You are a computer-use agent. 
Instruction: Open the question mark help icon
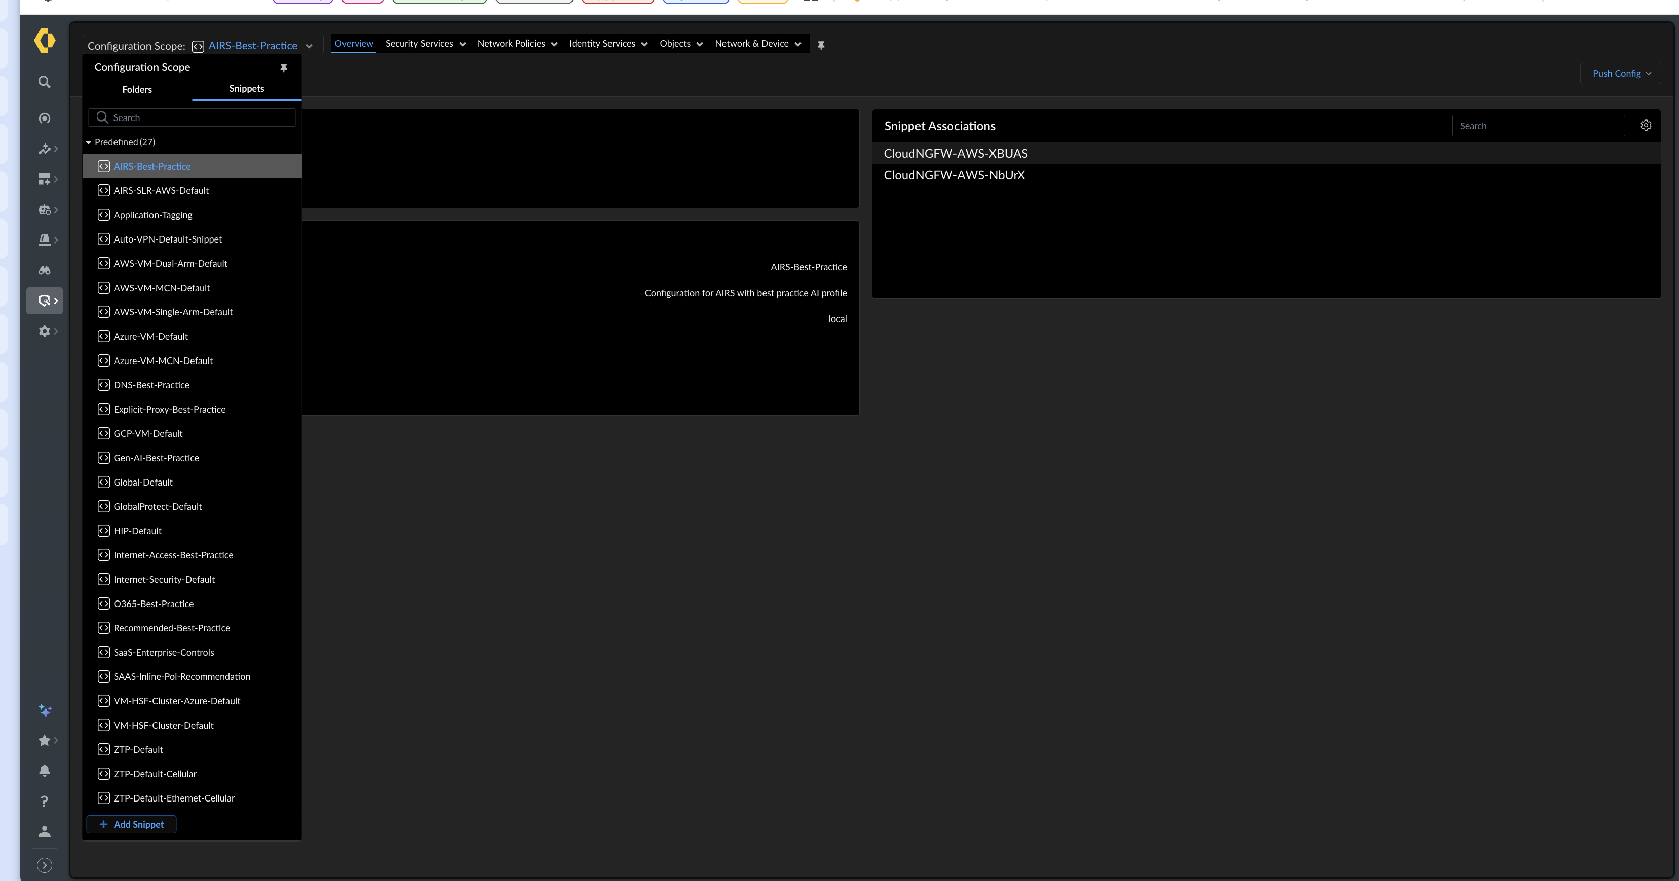(44, 802)
